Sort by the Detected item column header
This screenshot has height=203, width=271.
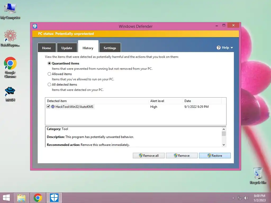[x=97, y=101]
